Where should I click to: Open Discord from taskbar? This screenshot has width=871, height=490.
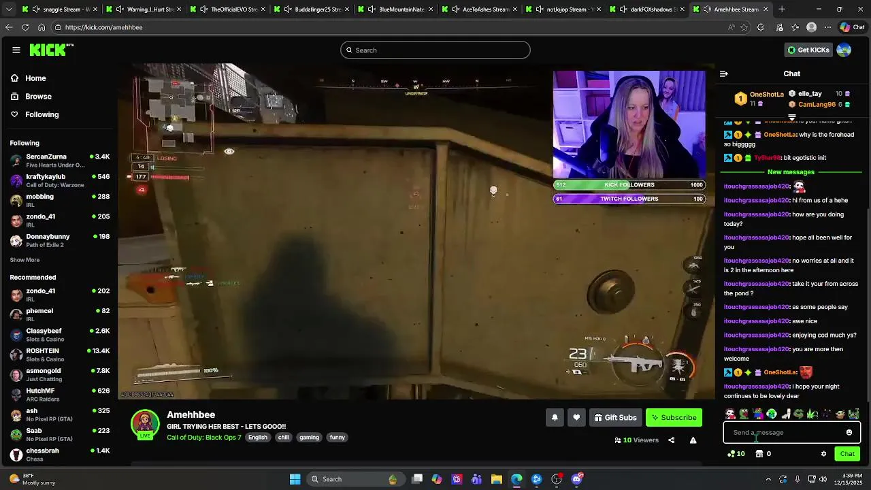(577, 479)
